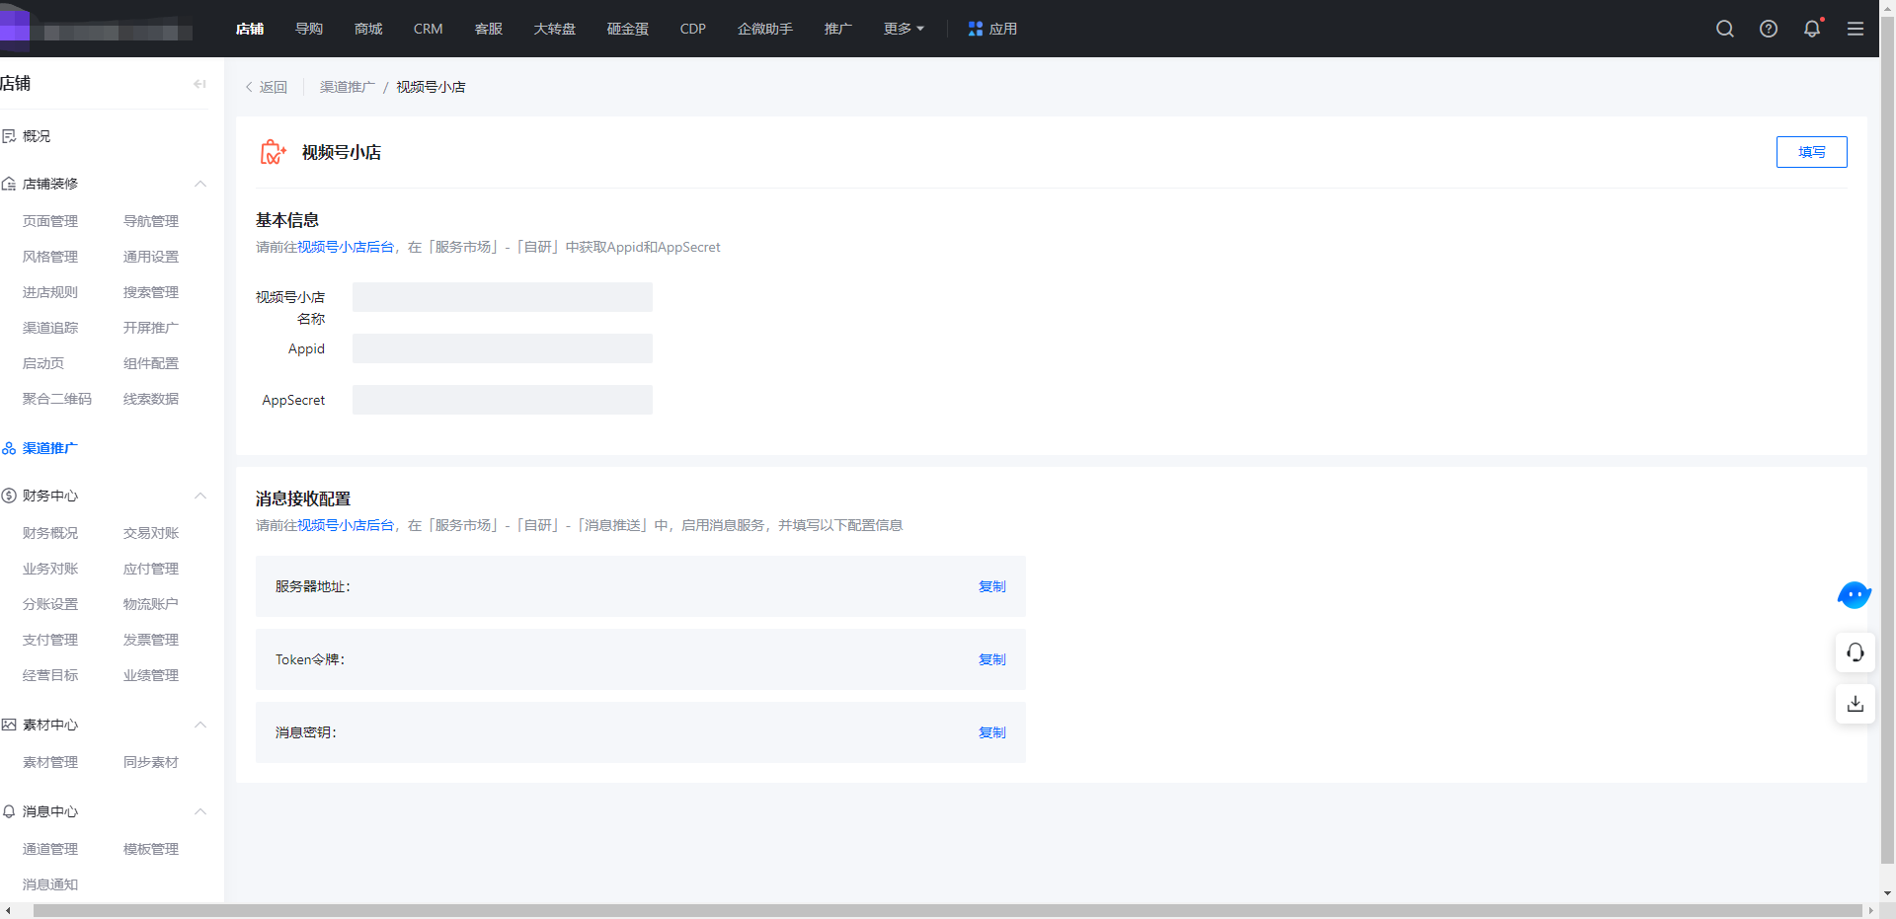Click the 应用 grid icon

976,29
